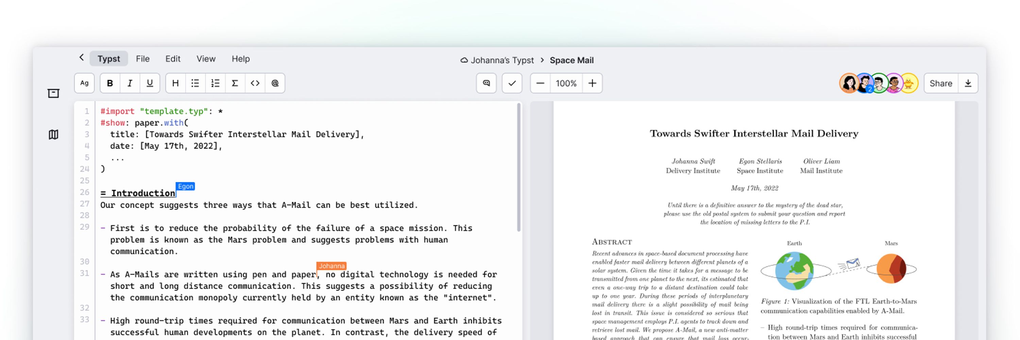Open the Typst menu
This screenshot has height=340, width=1020.
(x=108, y=58)
